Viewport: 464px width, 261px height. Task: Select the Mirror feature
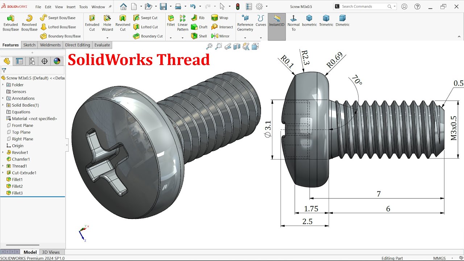pyautogui.click(x=220, y=36)
